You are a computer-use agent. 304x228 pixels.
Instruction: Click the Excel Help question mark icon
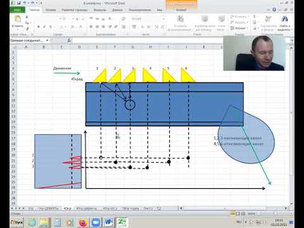[x=274, y=9]
